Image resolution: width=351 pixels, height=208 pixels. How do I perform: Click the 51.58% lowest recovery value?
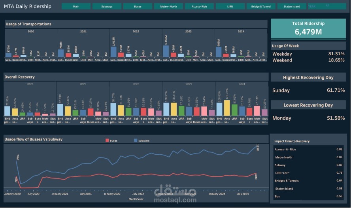click(x=336, y=118)
